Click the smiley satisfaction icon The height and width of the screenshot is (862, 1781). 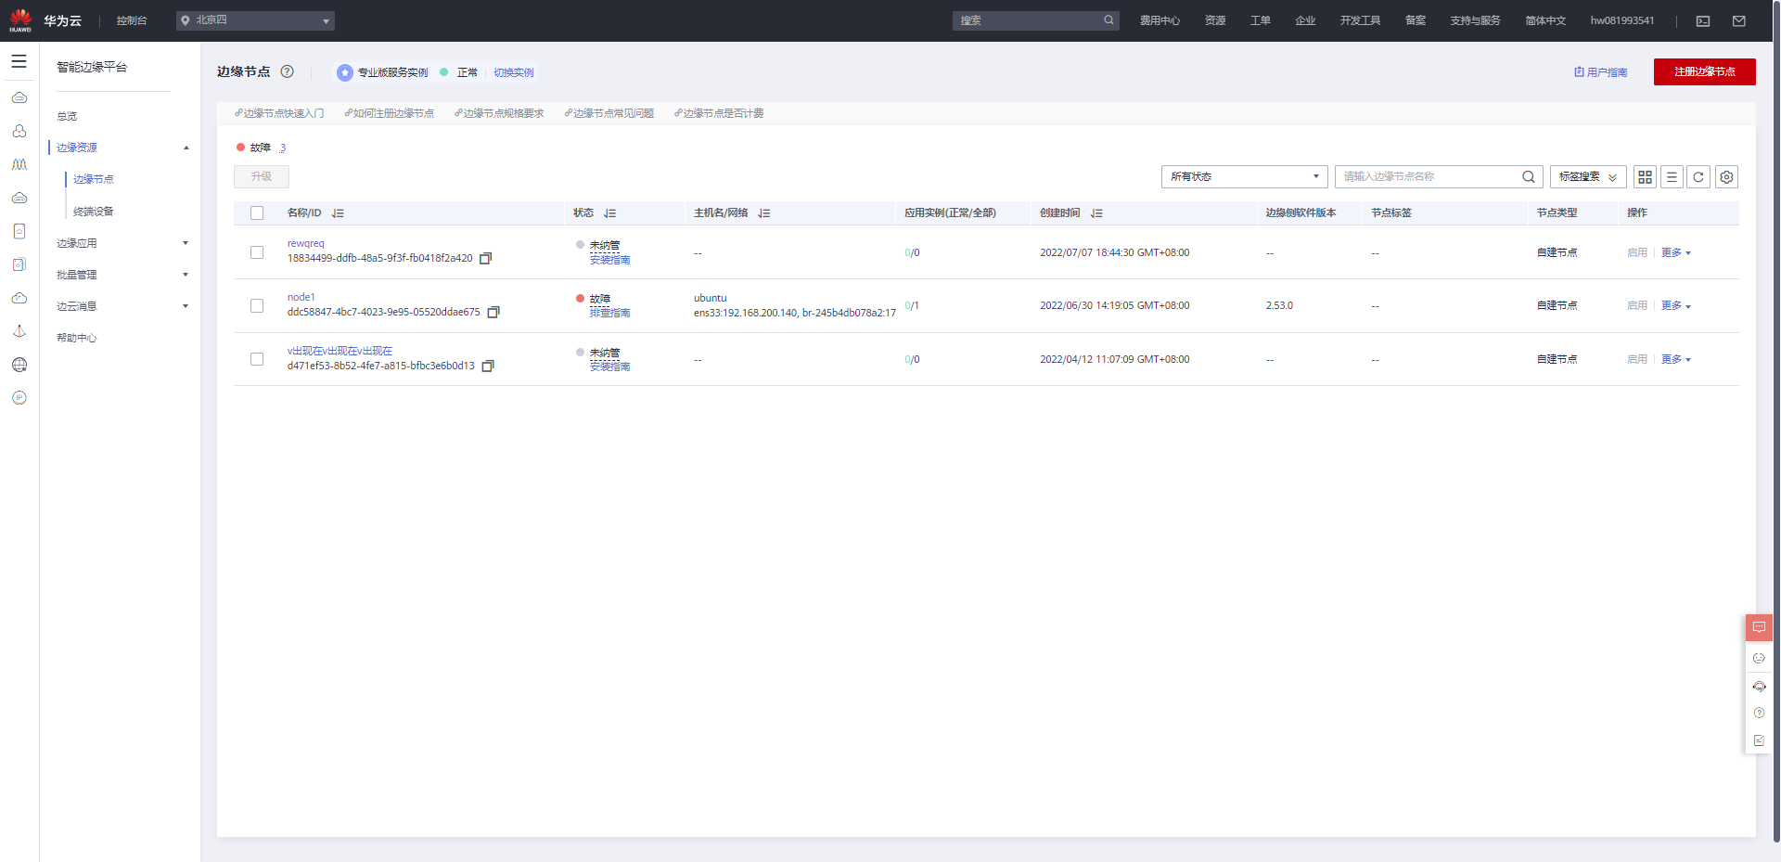1759,658
